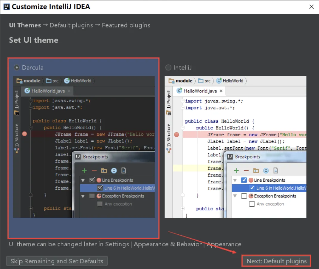
Task: Toggle Exception Breakpoints checkbox in Darcula preview
Action: [92, 196]
